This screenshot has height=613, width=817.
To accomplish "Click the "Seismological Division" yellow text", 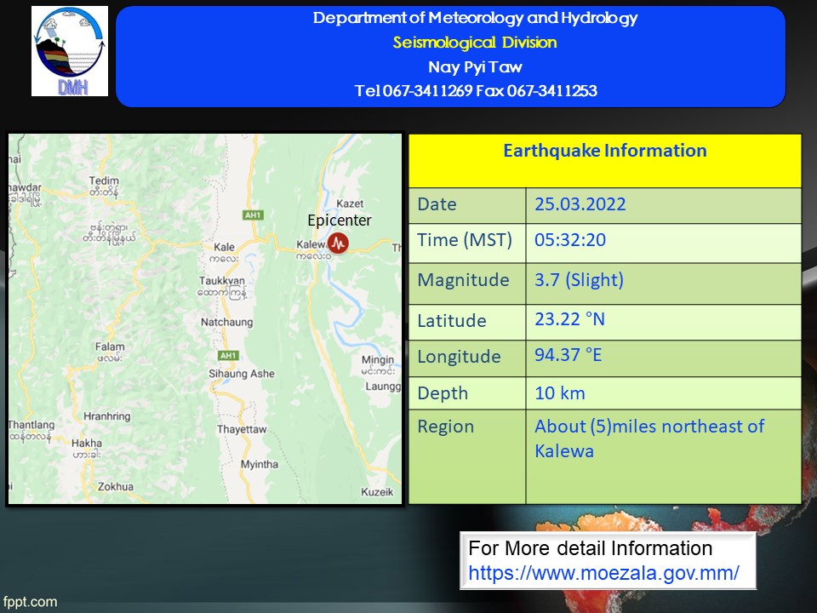I will point(475,43).
